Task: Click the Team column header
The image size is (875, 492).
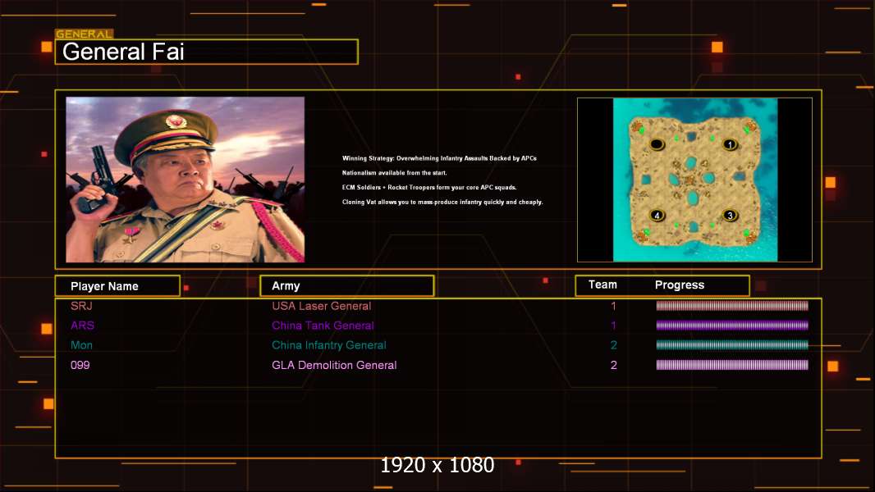Action: [x=602, y=285]
